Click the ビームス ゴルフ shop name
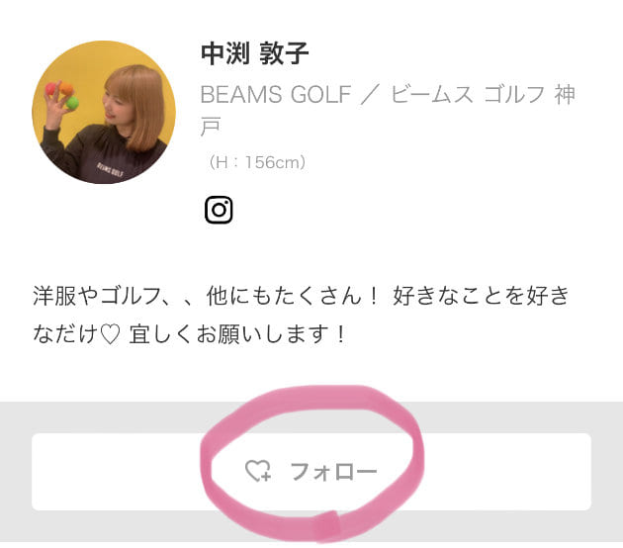The width and height of the screenshot is (623, 548). [x=468, y=95]
